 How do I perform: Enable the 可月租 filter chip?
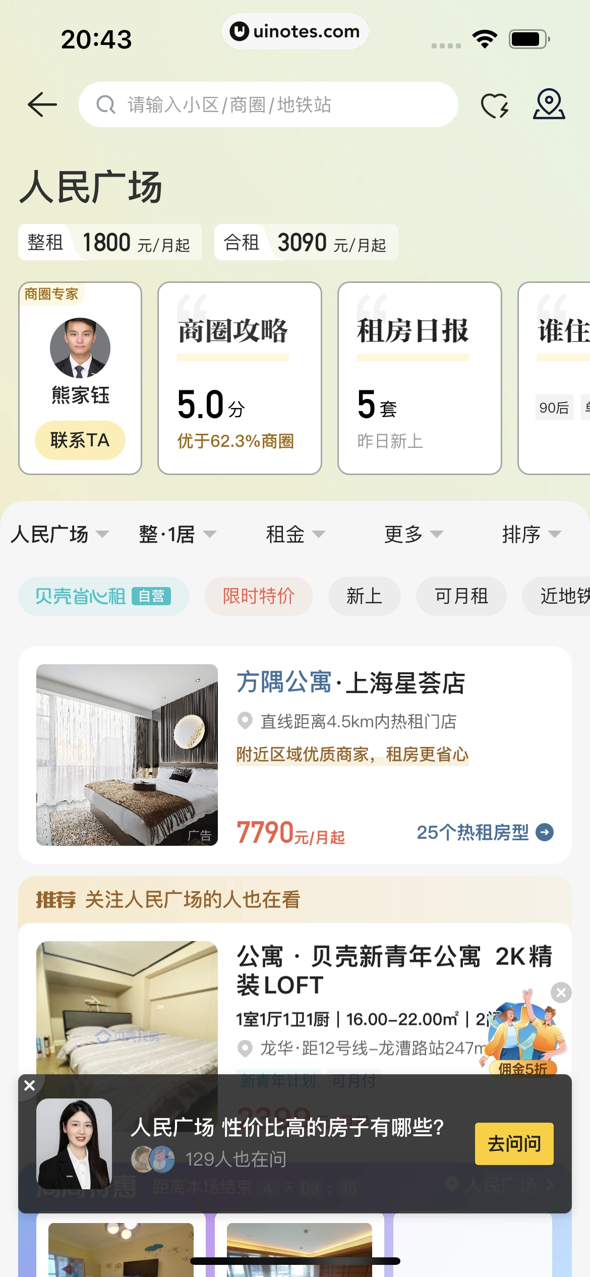461,596
